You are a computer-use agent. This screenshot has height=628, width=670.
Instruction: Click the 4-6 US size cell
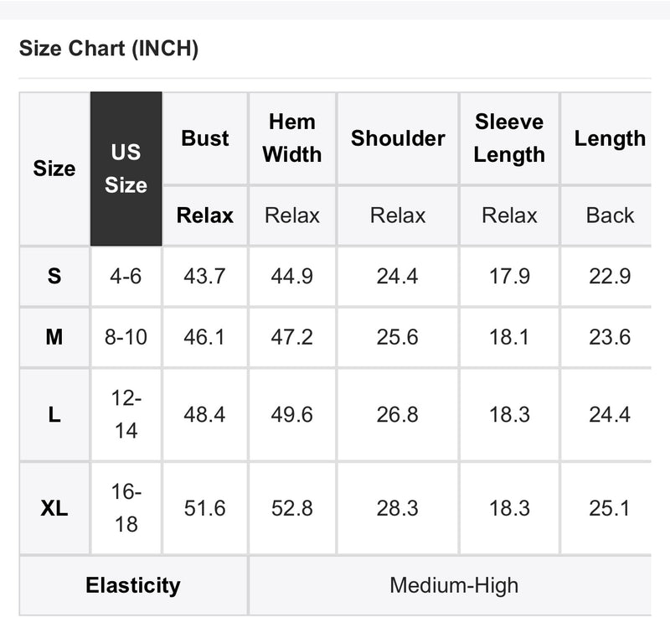[126, 277]
